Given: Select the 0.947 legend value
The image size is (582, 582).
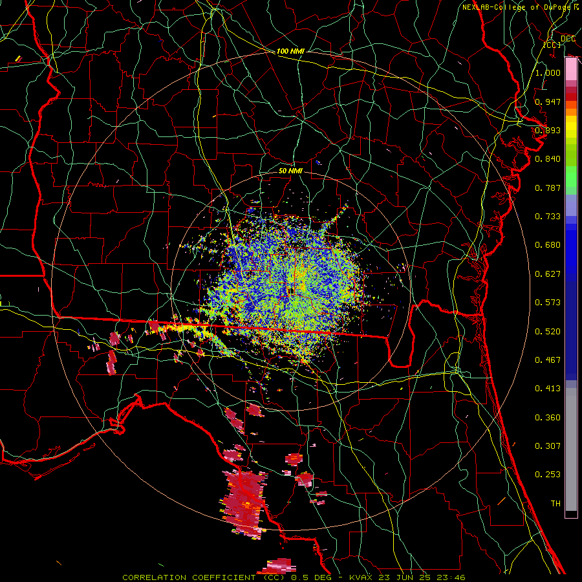Looking at the screenshot, I should 548,102.
